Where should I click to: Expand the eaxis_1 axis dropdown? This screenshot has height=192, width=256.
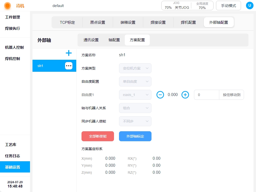tap(135, 95)
